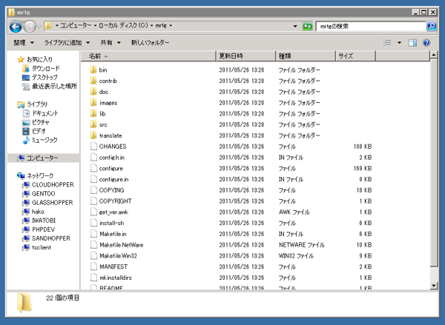Select the doc folder icon
Image resolution: width=445 pixels, height=325 pixels.
click(93, 92)
